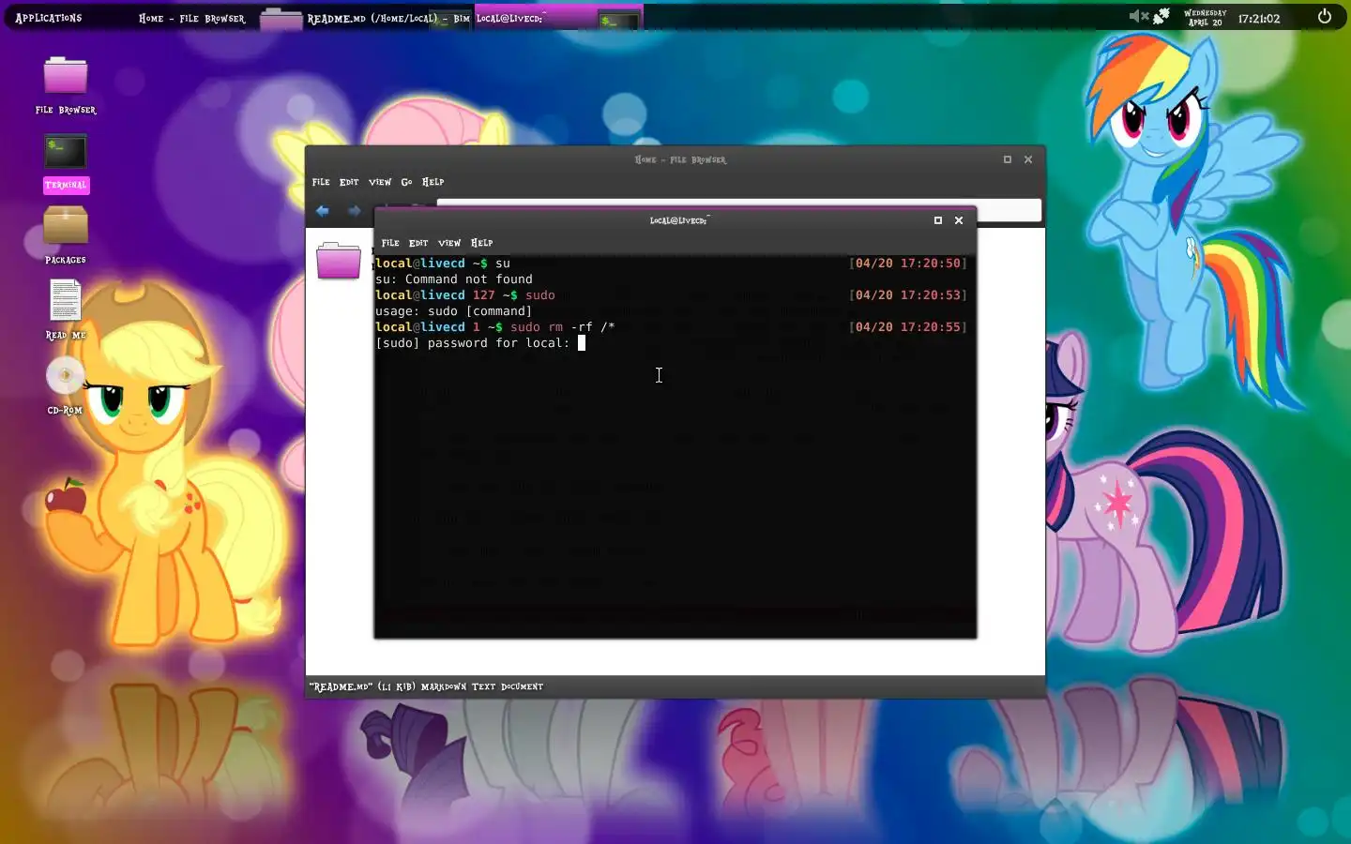The image size is (1351, 844).
Task: Select the pink folder in File Browser
Action: (x=339, y=261)
